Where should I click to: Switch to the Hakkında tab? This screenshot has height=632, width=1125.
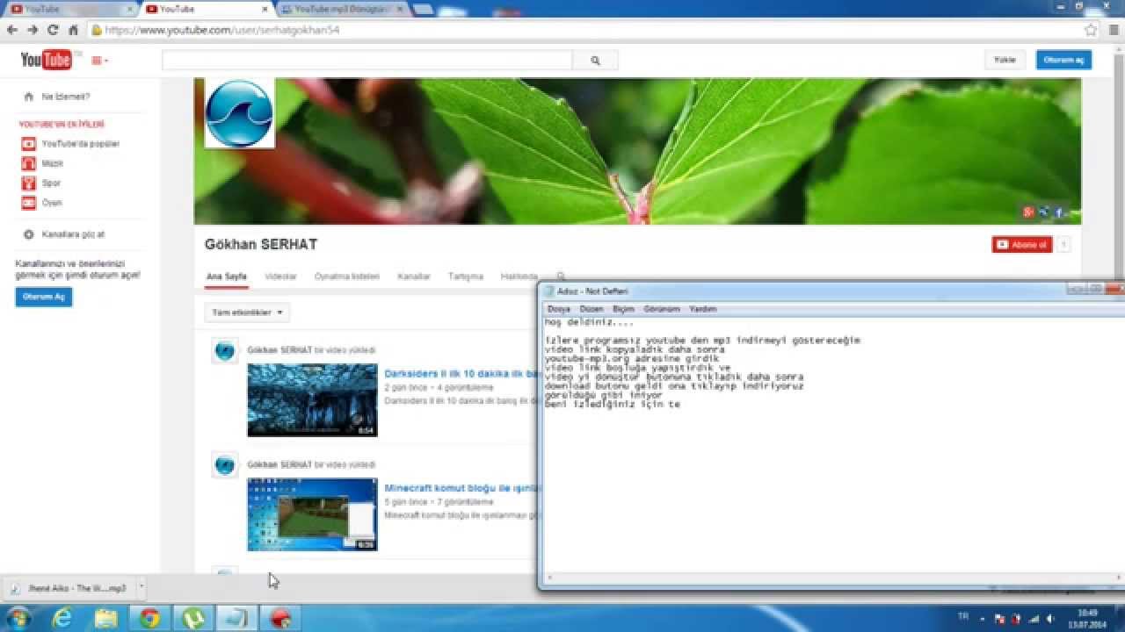[x=519, y=276]
